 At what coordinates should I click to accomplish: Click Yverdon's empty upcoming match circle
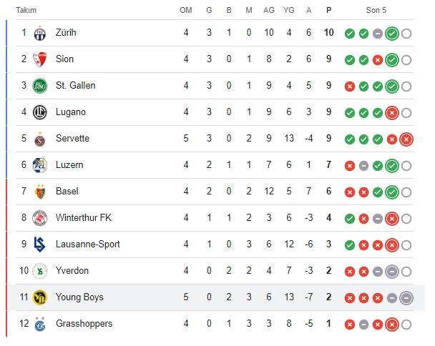point(406,272)
